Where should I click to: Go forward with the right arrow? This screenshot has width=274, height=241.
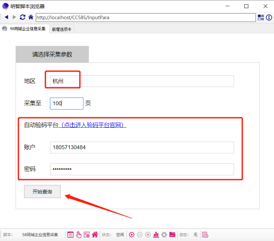(x=14, y=17)
